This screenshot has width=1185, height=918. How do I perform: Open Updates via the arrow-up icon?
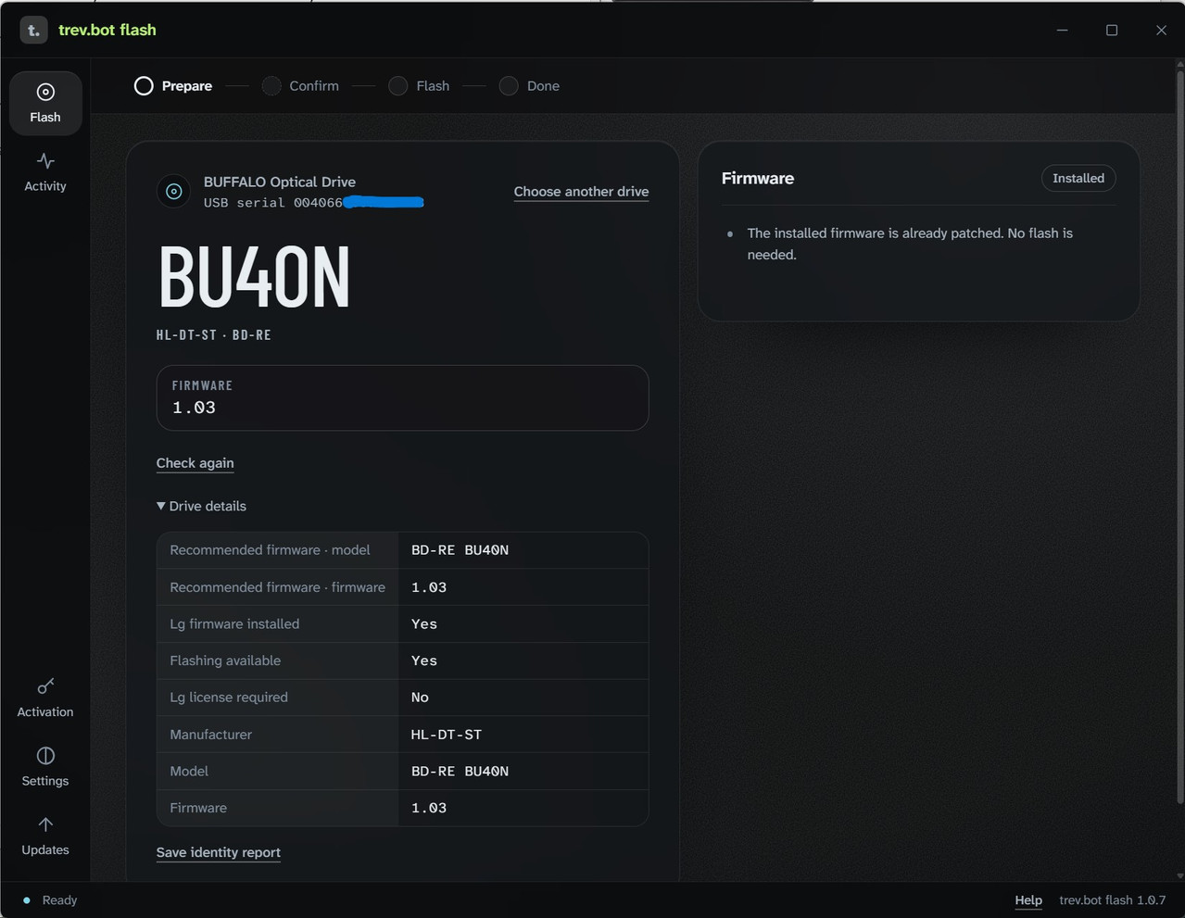[x=45, y=824]
